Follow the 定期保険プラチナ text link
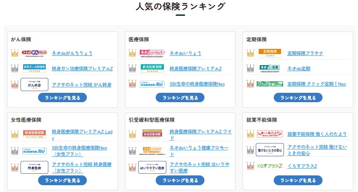Viewport: 358px width, 192px height. 305,53
